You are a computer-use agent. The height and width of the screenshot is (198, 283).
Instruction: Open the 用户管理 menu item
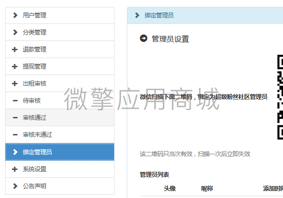pos(60,15)
